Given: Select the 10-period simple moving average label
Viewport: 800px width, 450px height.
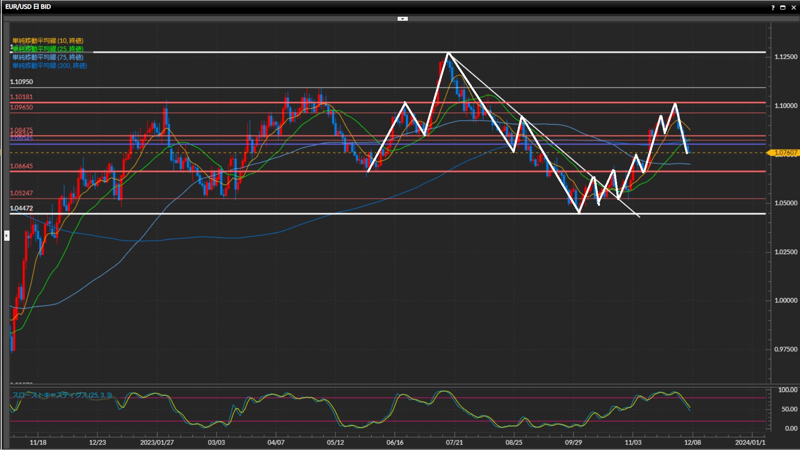Looking at the screenshot, I should point(47,40).
